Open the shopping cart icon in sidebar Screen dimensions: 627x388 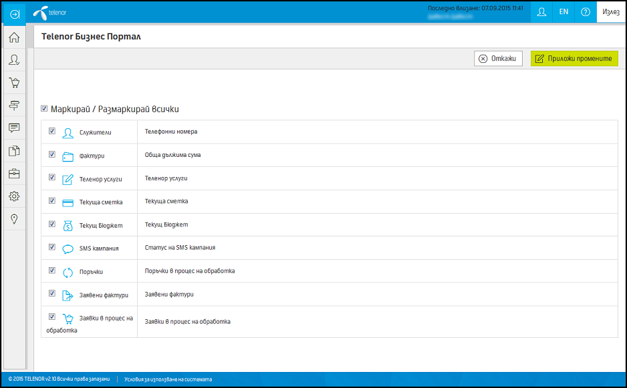coord(14,83)
